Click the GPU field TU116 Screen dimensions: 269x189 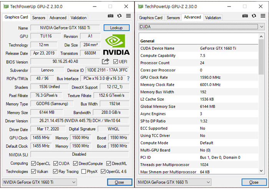[x=46, y=36]
